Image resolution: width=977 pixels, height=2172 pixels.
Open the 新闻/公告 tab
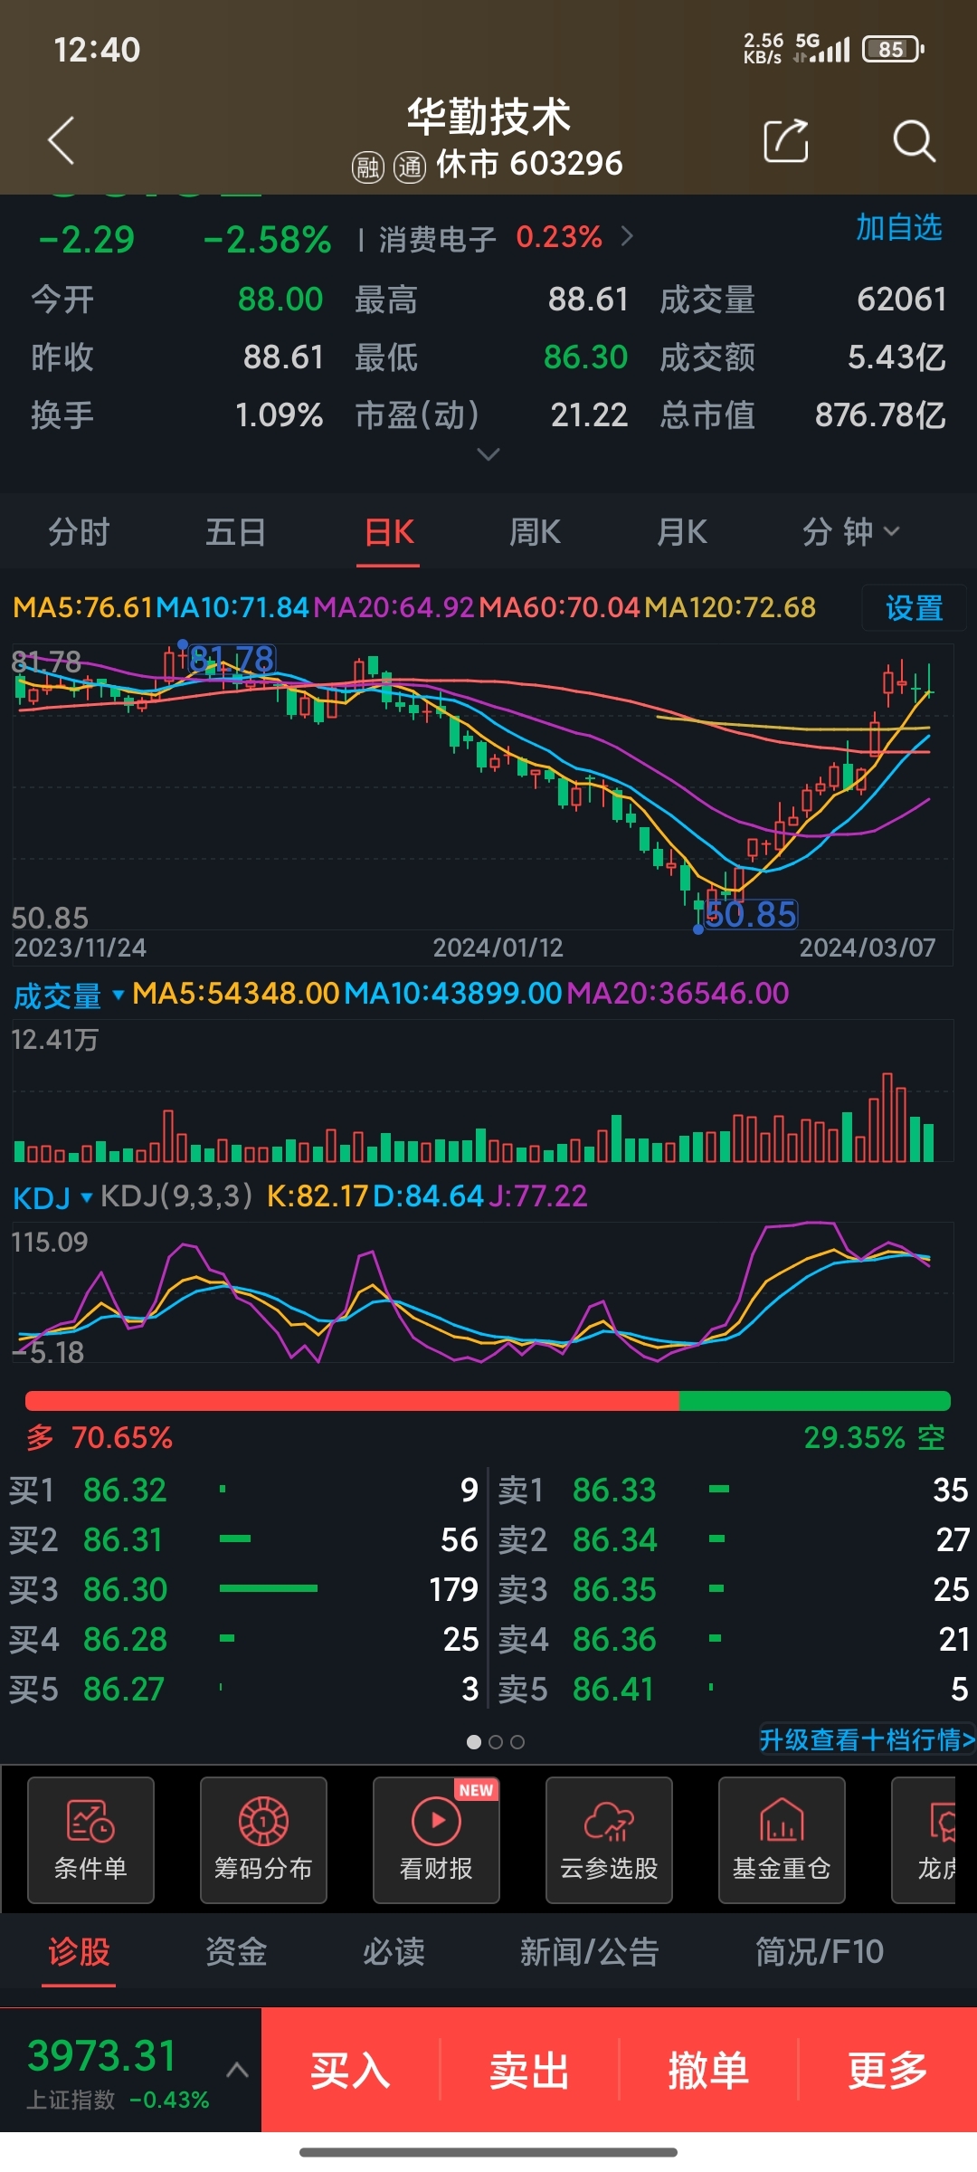pos(590,1952)
